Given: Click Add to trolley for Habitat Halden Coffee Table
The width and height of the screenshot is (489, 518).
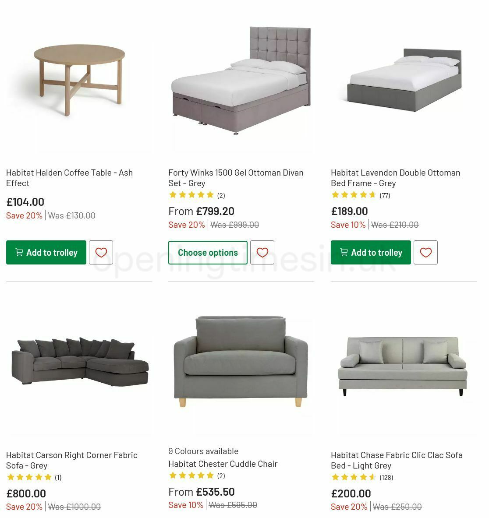Looking at the screenshot, I should tap(46, 252).
